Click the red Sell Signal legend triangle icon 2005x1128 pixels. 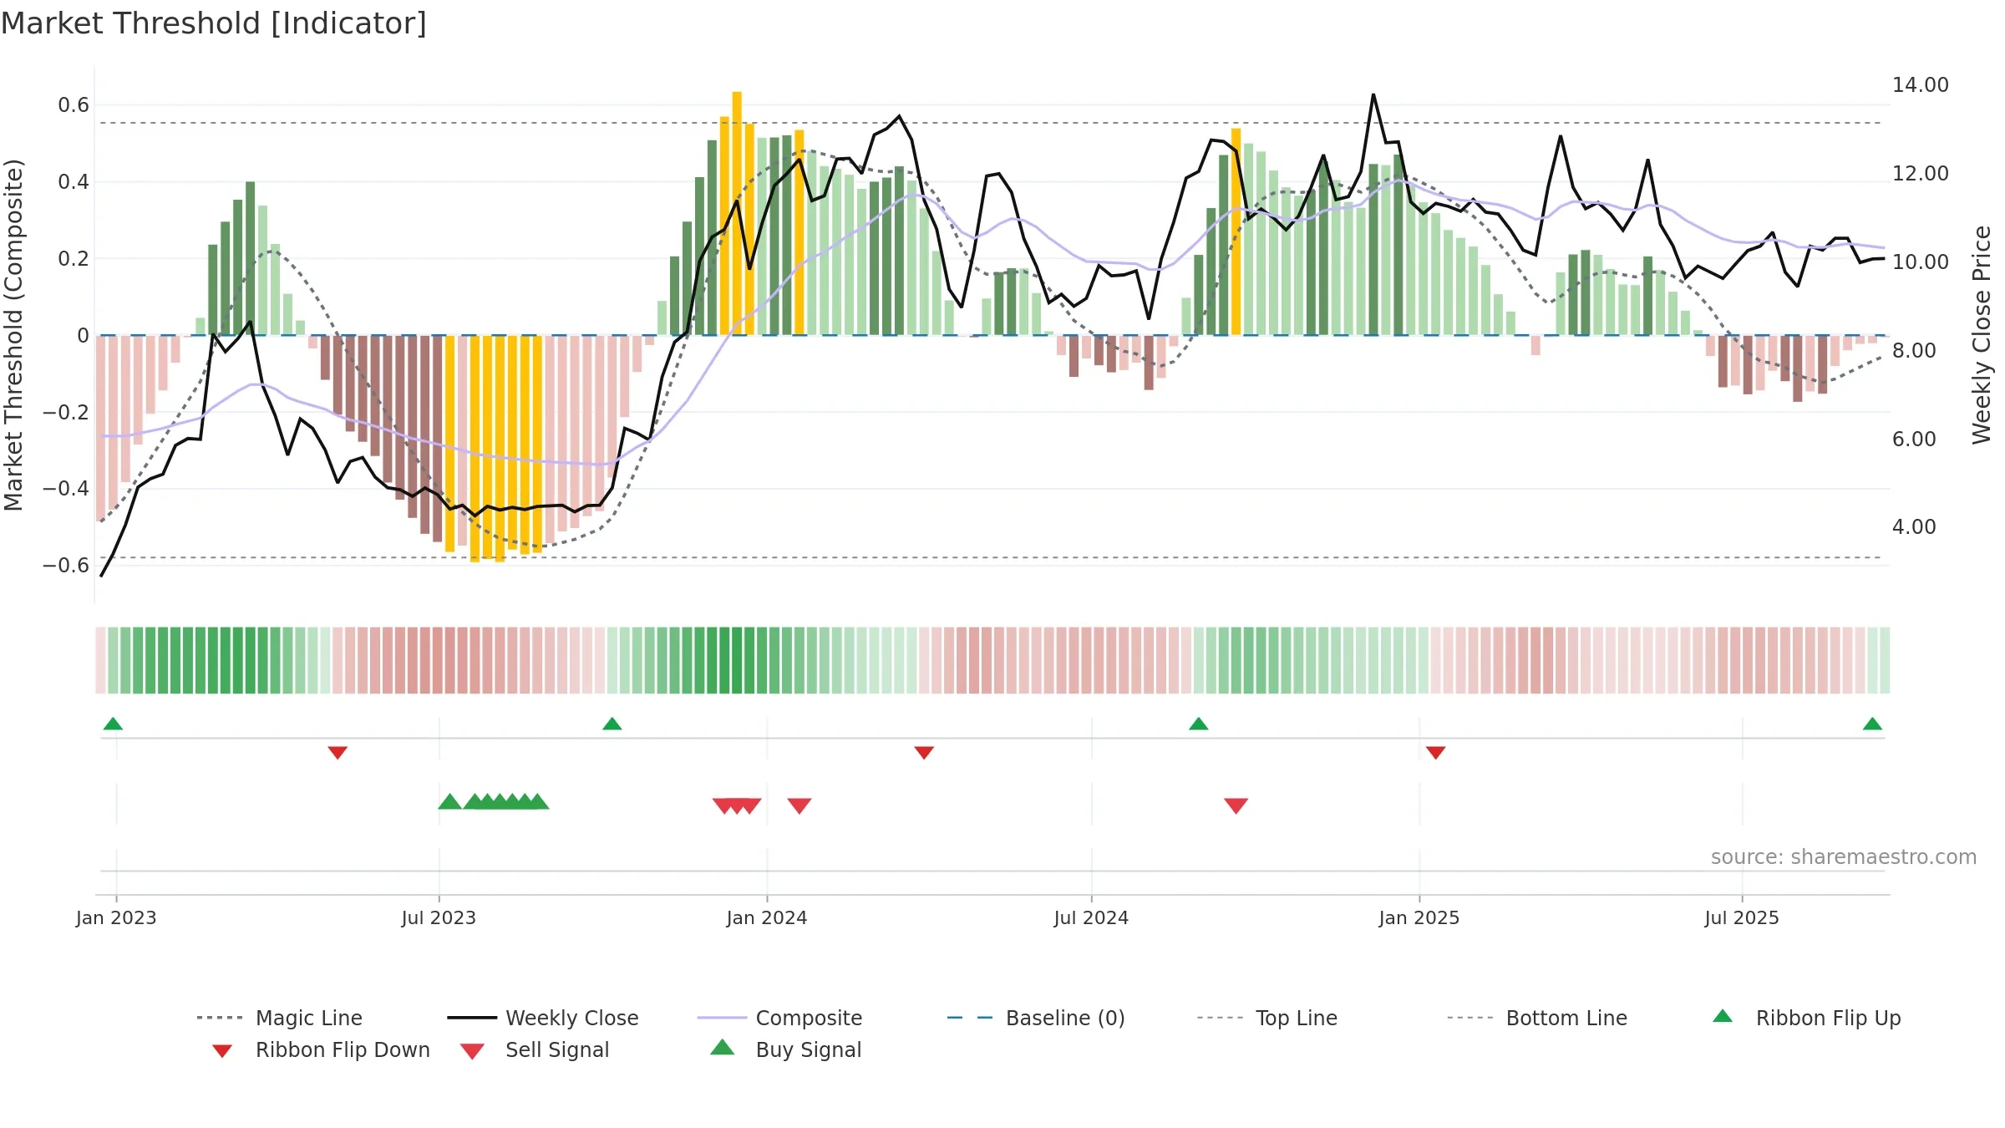(472, 1051)
